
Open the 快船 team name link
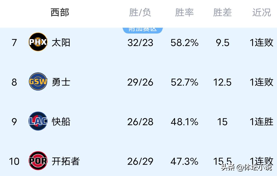(61, 122)
